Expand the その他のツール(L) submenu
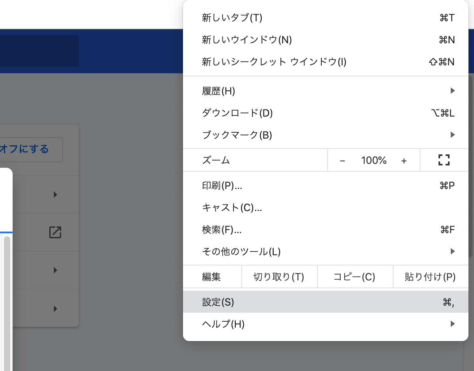 coord(241,252)
